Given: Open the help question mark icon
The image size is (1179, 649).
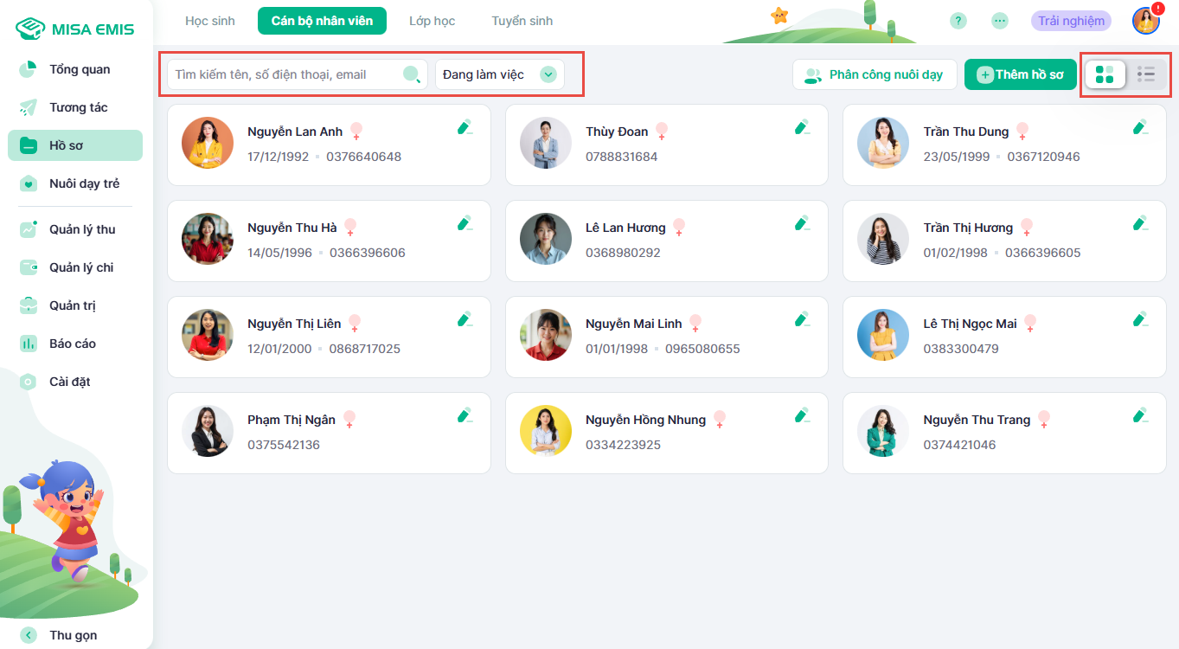Looking at the screenshot, I should click(x=958, y=21).
